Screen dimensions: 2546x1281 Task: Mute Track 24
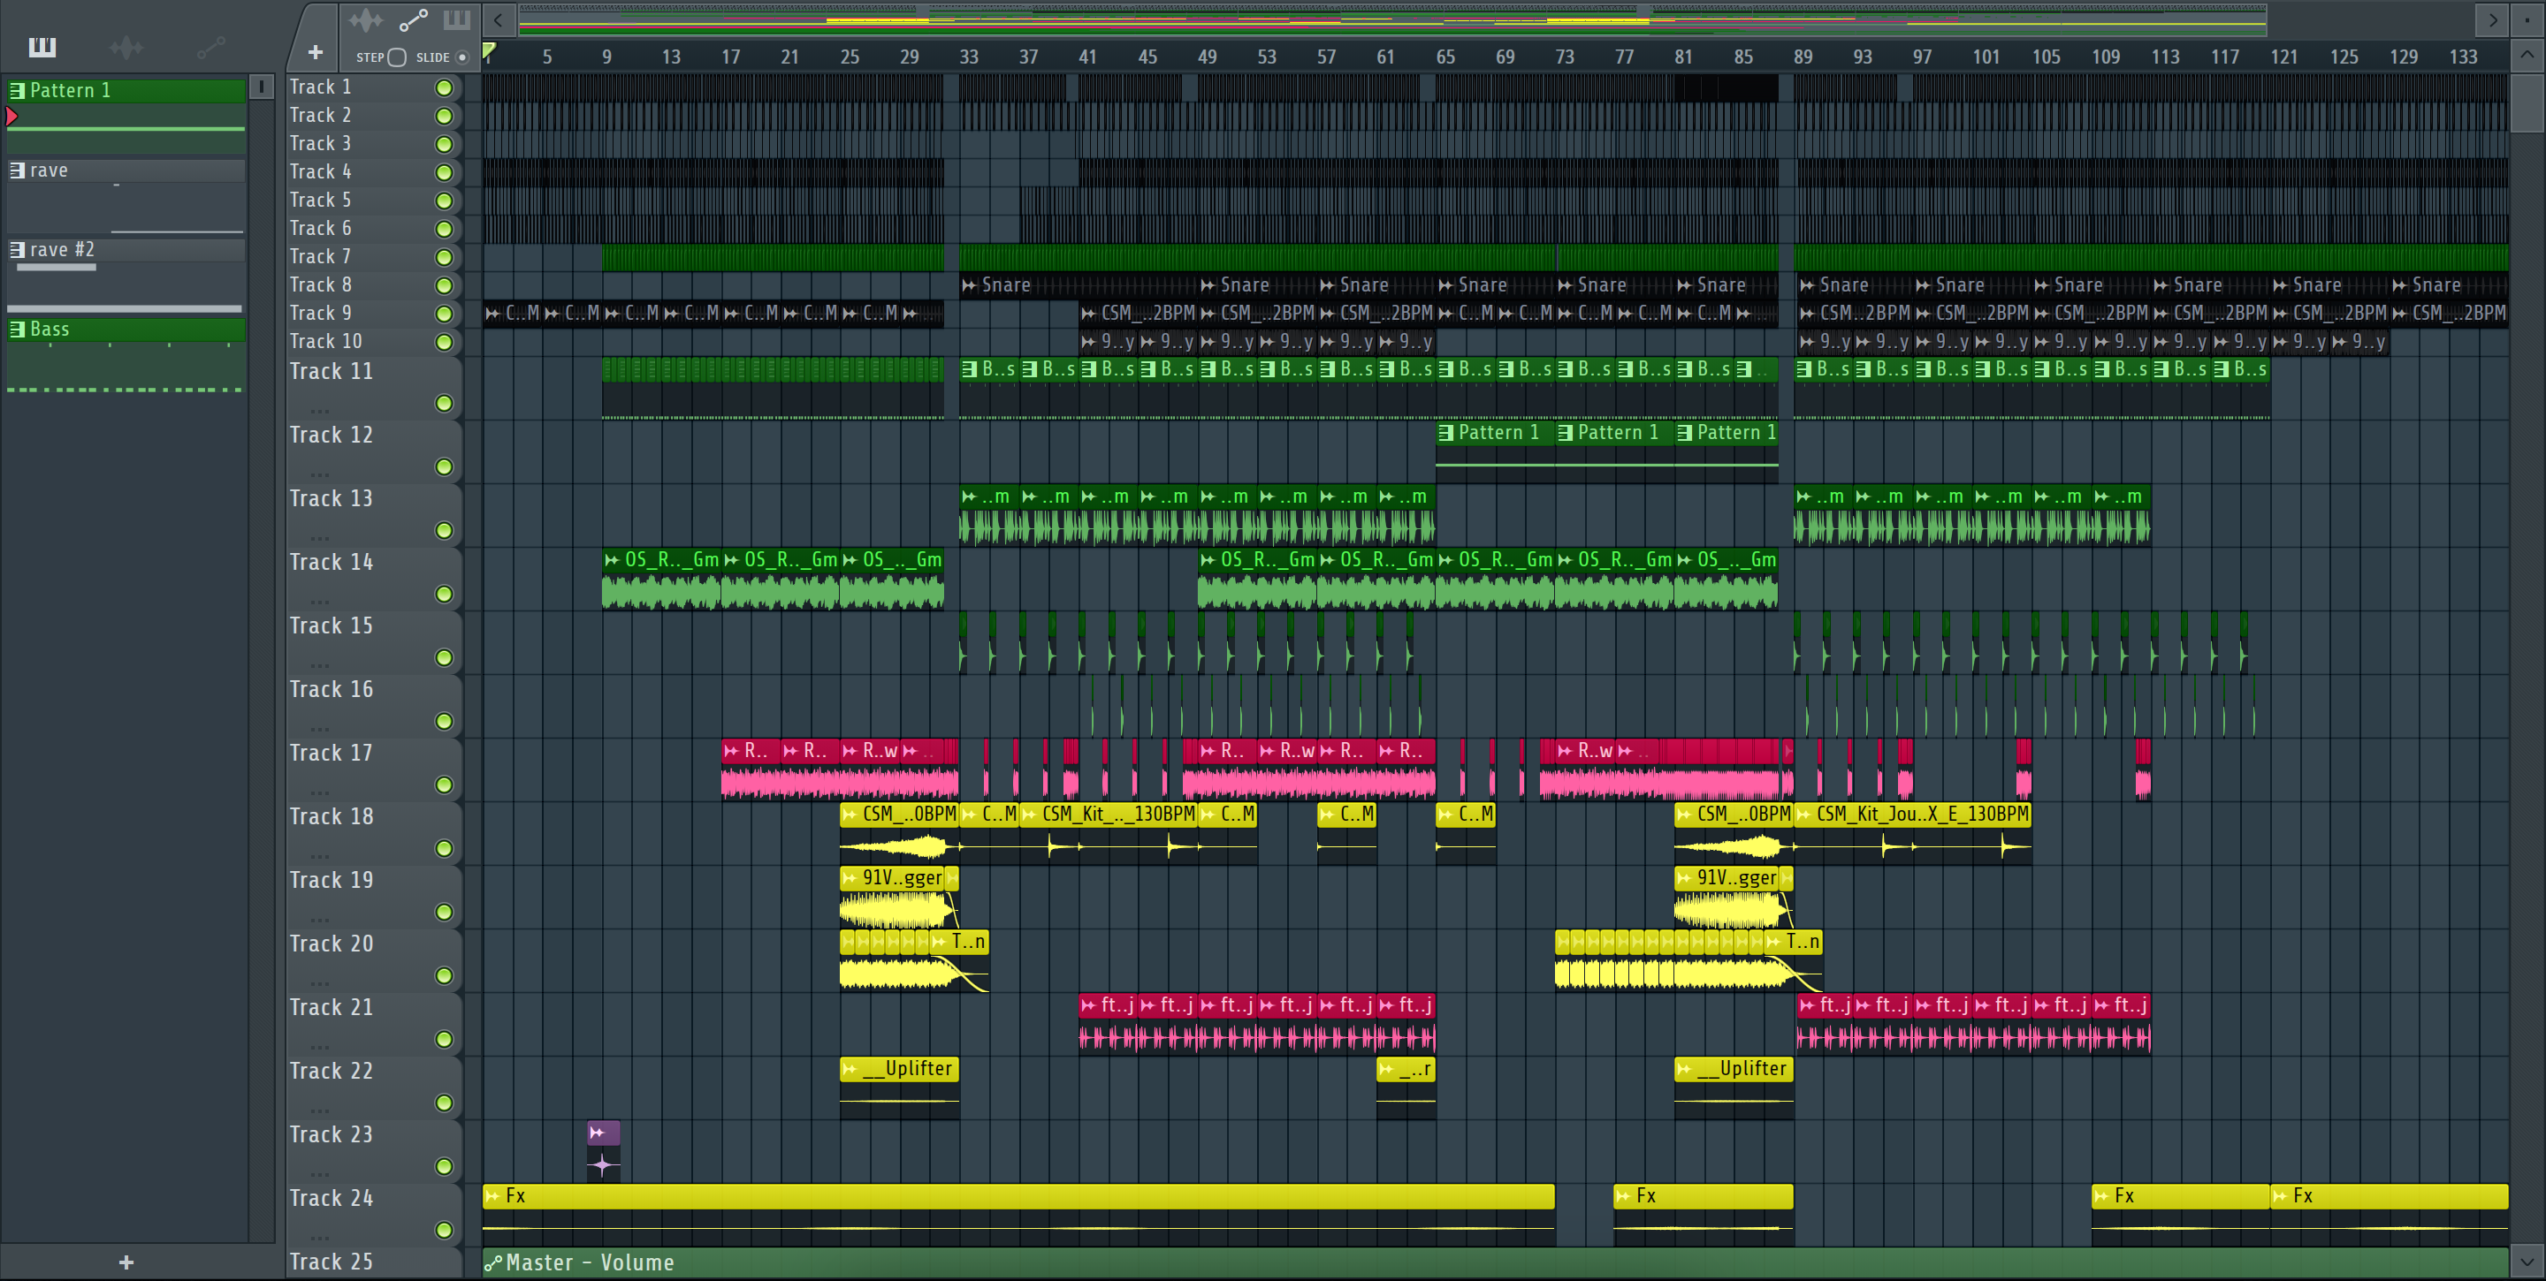[445, 1230]
